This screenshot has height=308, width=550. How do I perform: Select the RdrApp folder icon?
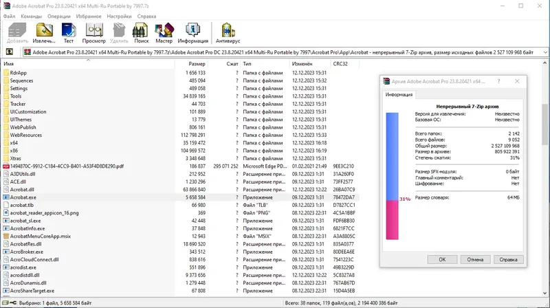pos(6,73)
